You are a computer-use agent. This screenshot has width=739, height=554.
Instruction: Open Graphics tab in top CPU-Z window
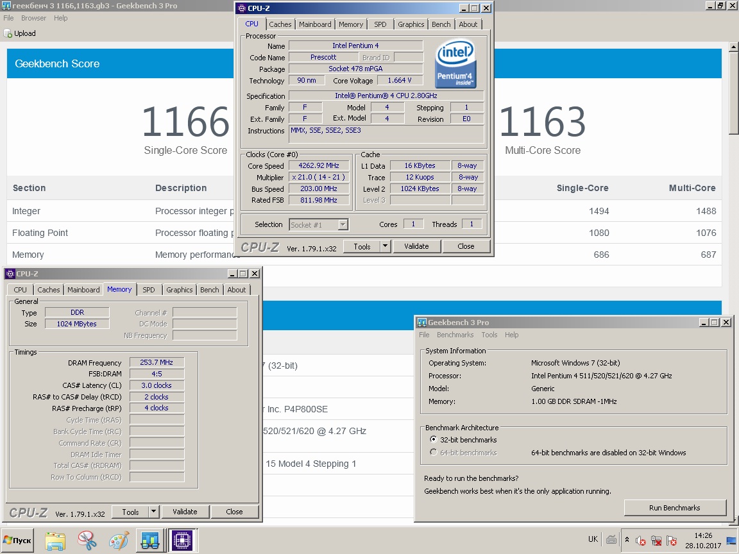pos(411,24)
